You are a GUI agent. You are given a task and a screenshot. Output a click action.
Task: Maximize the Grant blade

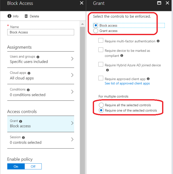[159, 3]
